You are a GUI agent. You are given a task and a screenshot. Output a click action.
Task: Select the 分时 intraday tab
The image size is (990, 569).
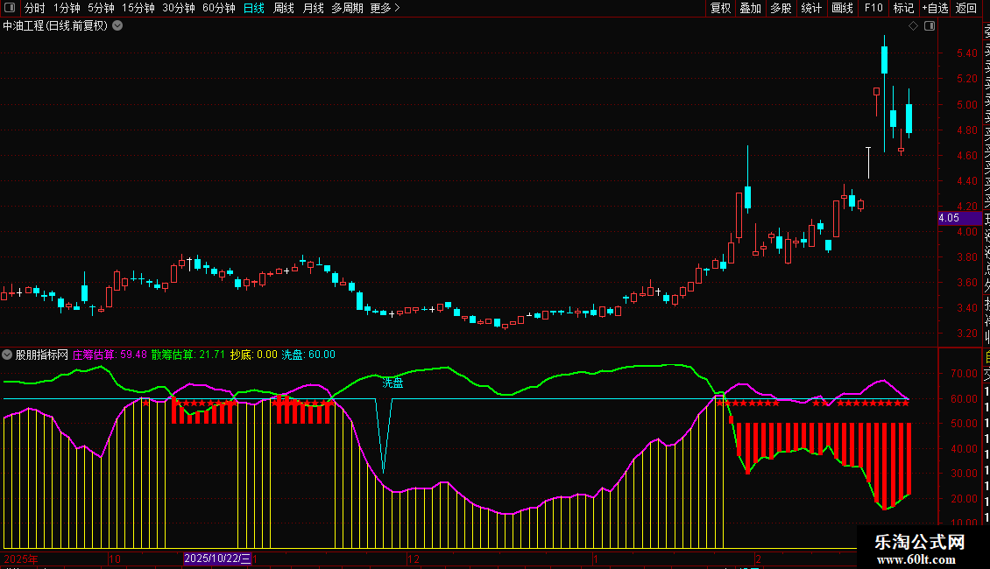[34, 9]
